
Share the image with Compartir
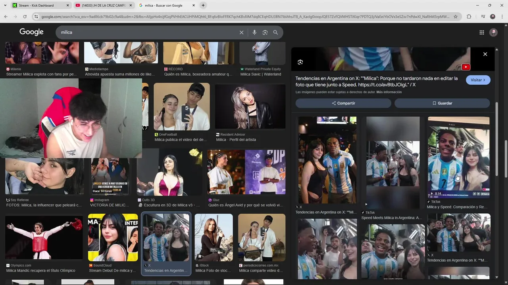pyautogui.click(x=343, y=103)
